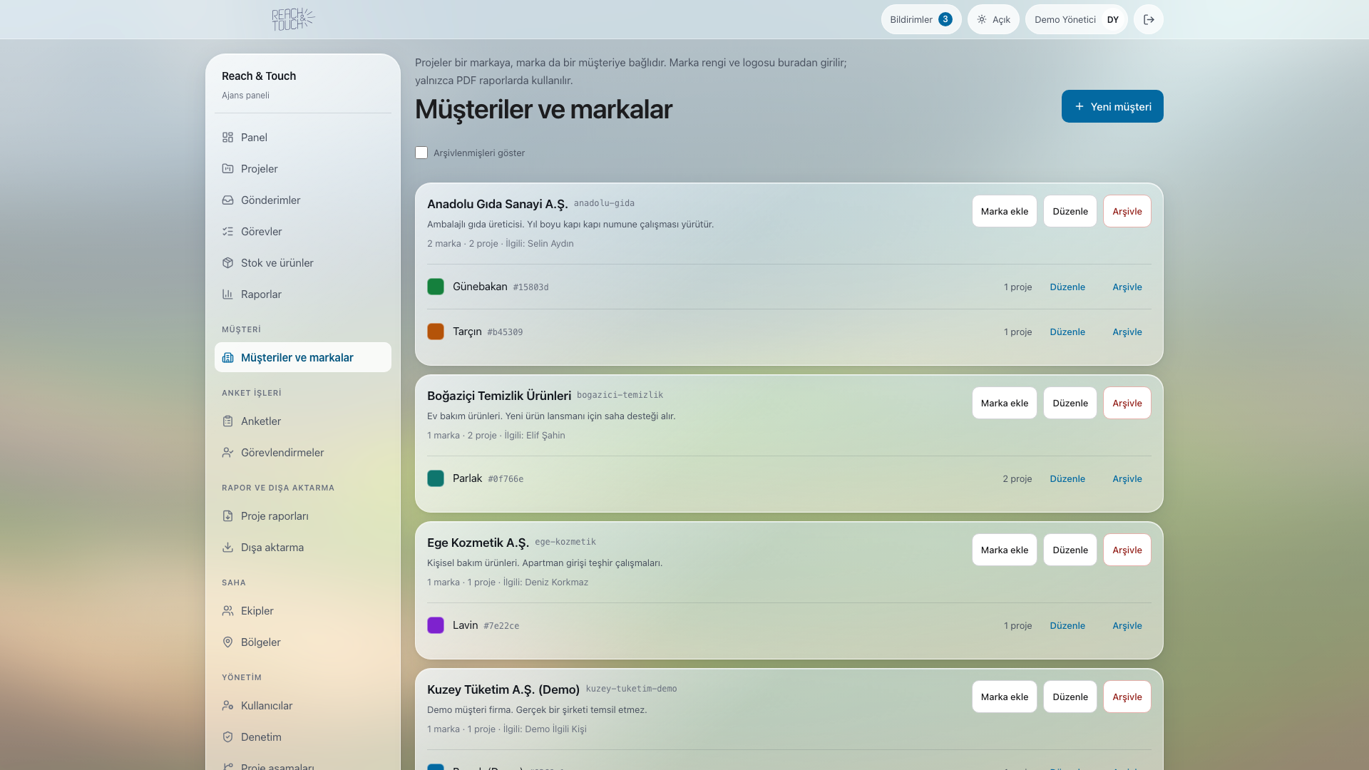Enable Arşivlenmişleri göster checkbox
The height and width of the screenshot is (770, 1369).
pos(421,153)
